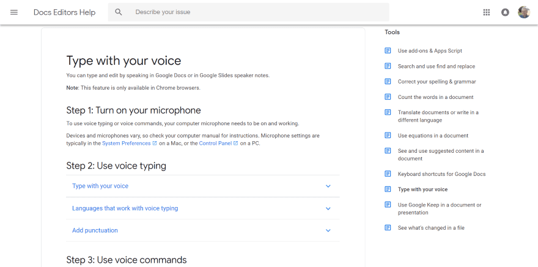Image resolution: width=538 pixels, height=267 pixels.
Task: Click article icon beside See what's changed
Action: click(388, 228)
